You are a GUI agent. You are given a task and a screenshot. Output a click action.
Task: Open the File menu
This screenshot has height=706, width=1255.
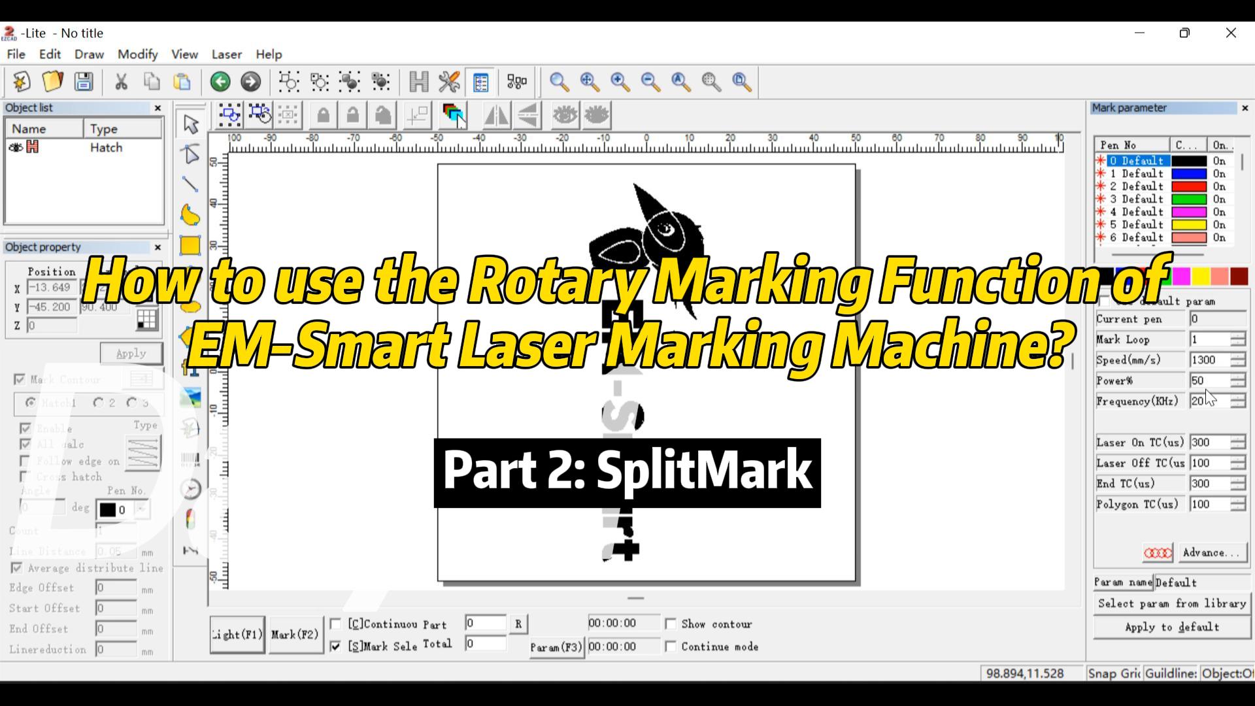click(16, 54)
